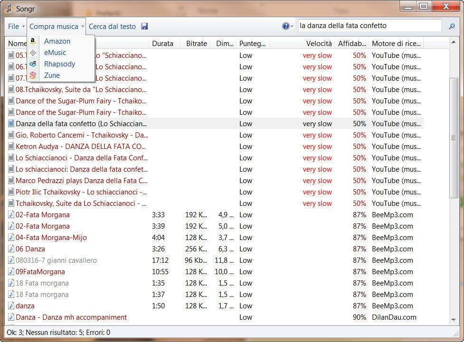Click video icon of Danza della fata confetto row
This screenshot has width=464, height=342.
11,123
